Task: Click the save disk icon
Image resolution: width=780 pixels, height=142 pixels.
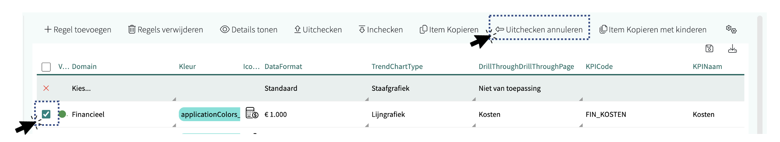Action: 709,48
